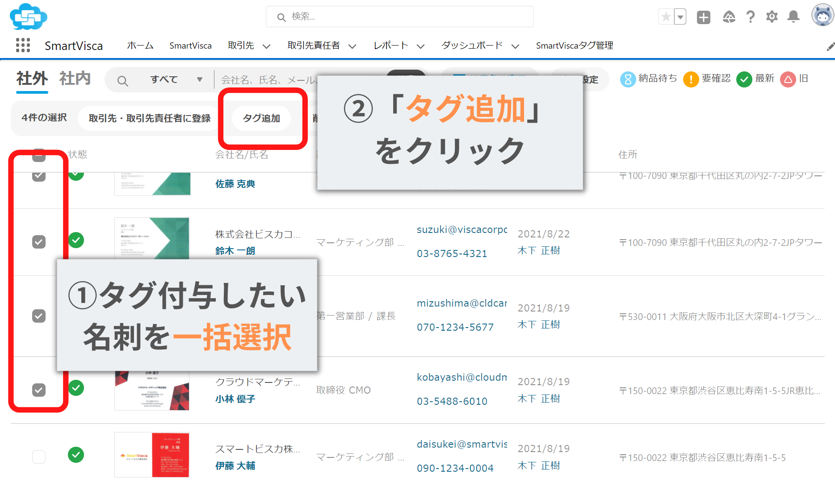835x486 pixels.
Task: Expand the レポート nav dropdown chevron
Action: click(420, 46)
